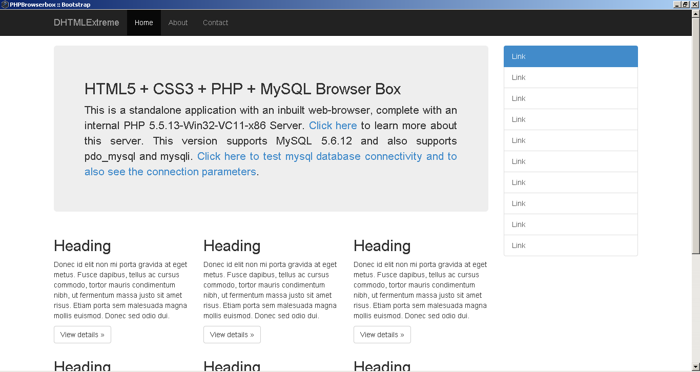The width and height of the screenshot is (700, 372).
Task: Maximize the PHPBrowserbox window
Action: [x=685, y=4]
